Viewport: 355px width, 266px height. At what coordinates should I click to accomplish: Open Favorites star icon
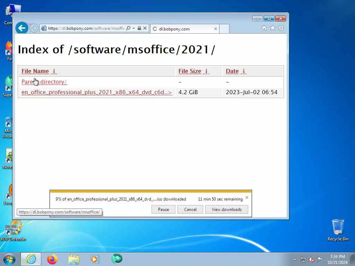coord(272,28)
